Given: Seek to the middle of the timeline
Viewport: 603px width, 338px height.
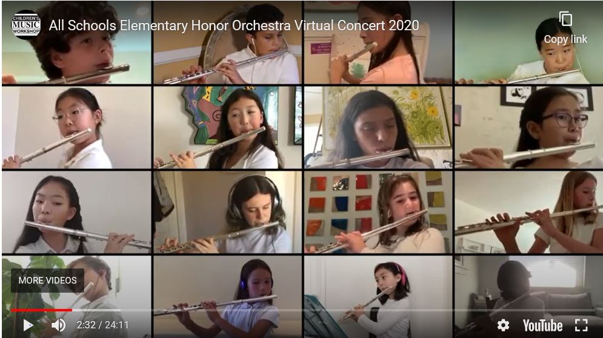Looking at the screenshot, I should click(x=302, y=310).
